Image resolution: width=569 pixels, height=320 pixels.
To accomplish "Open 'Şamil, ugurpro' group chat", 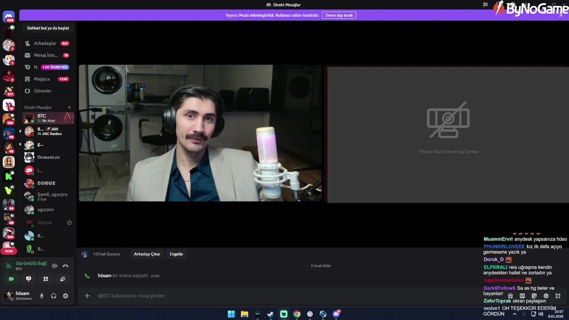I will (48, 196).
